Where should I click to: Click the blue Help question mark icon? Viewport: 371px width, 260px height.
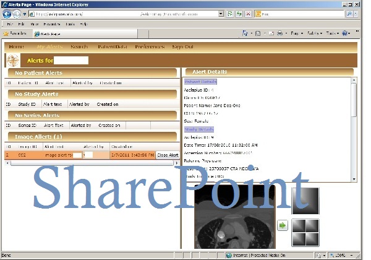click(345, 33)
